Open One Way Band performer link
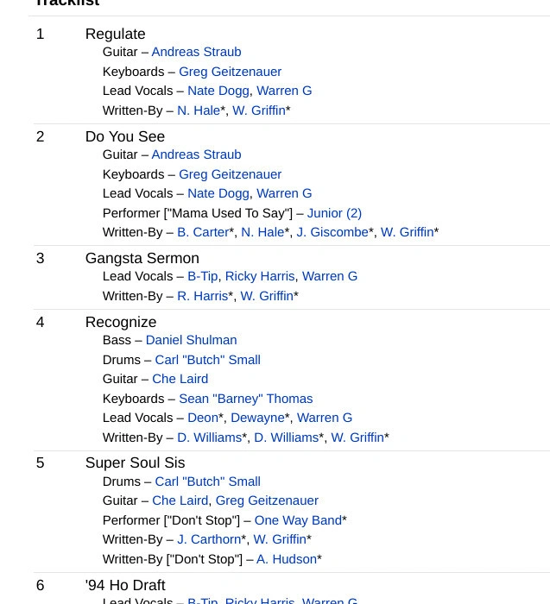This screenshot has width=550, height=604. [x=298, y=520]
